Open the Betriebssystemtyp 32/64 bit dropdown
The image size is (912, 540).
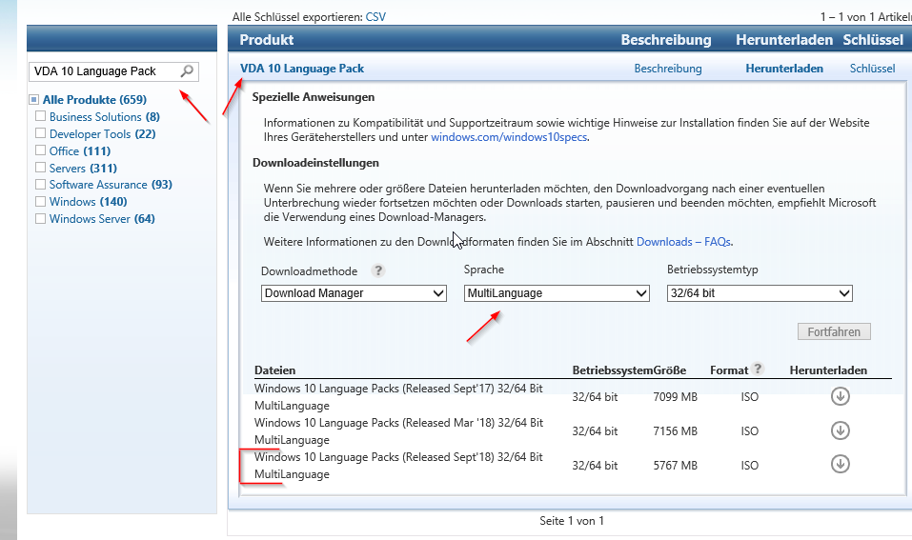coord(760,293)
